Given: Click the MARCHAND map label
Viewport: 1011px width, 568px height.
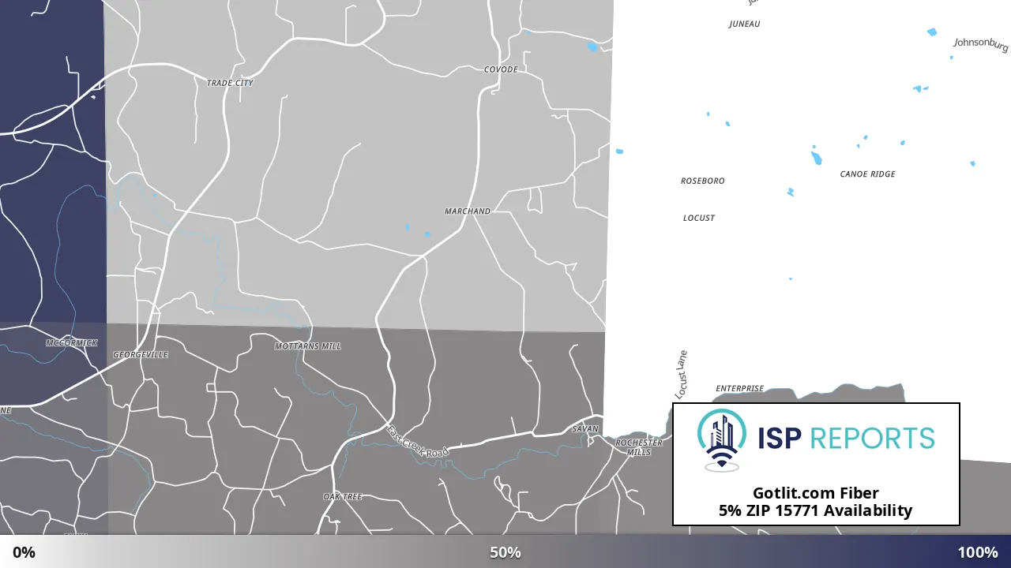Looking at the screenshot, I should pos(468,211).
